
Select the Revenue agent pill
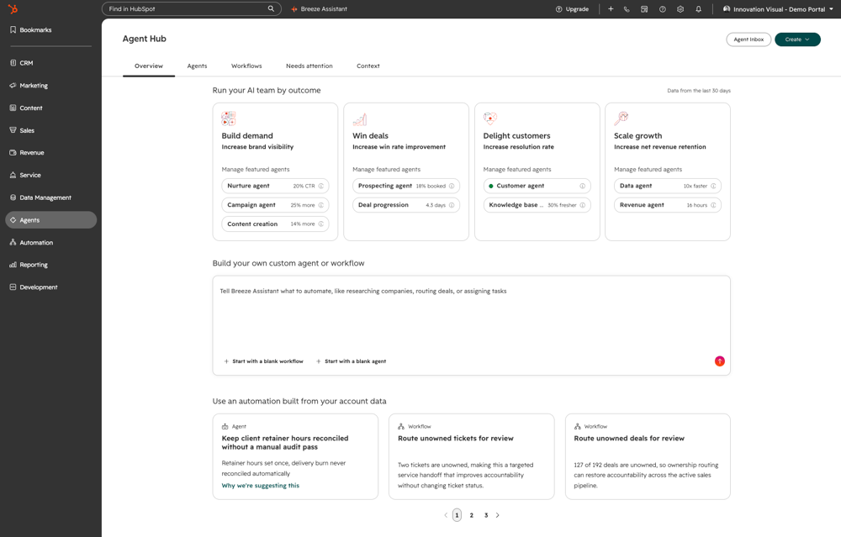point(668,205)
